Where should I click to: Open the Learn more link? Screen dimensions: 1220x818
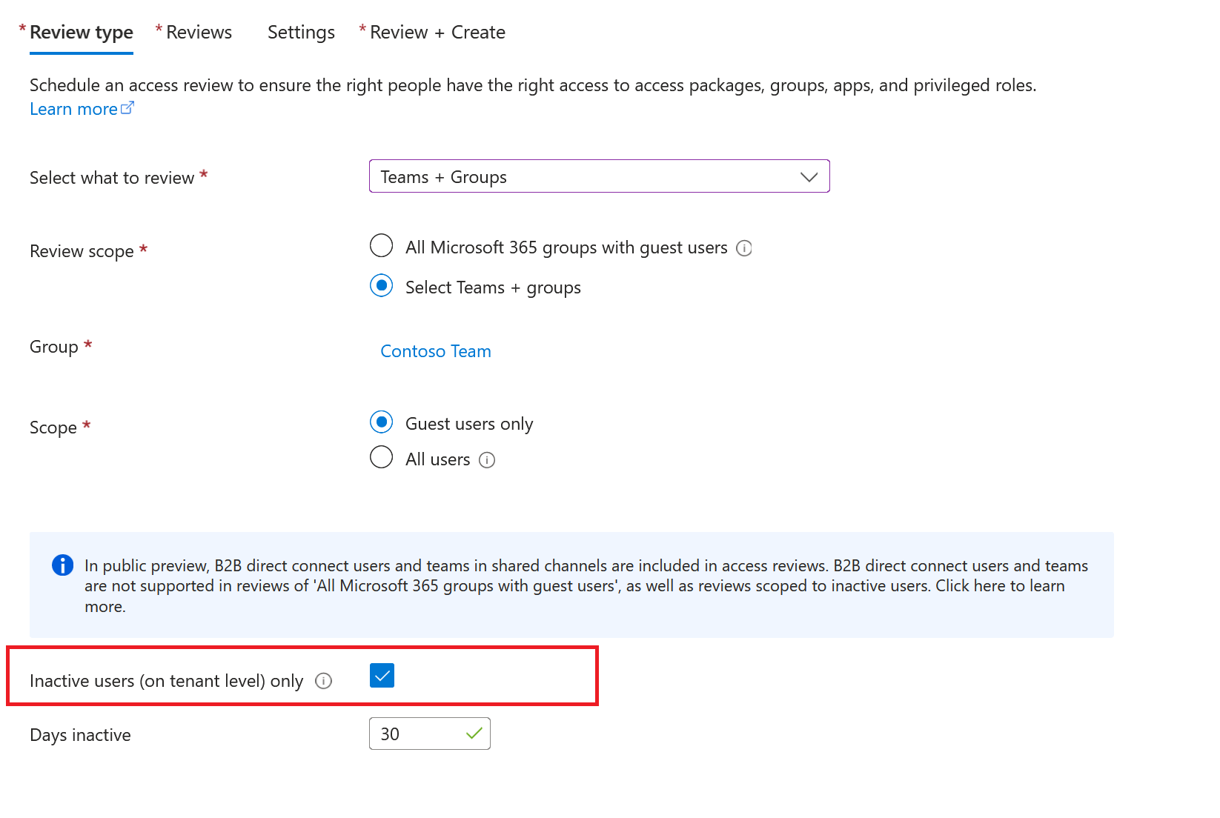click(73, 110)
